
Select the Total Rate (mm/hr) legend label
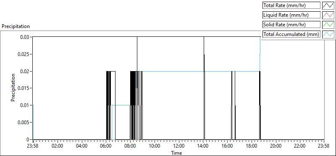click(291, 5)
